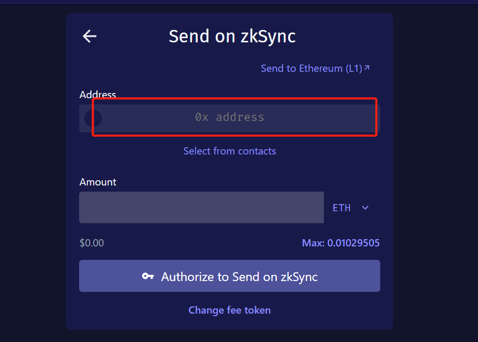Click the external-link arrow beside Ethereum (L1)
478x342 pixels.
point(367,68)
